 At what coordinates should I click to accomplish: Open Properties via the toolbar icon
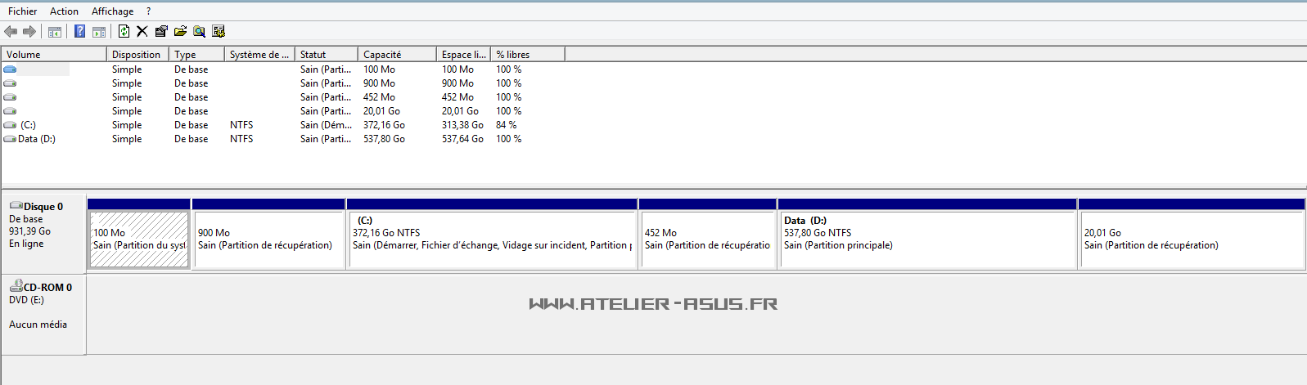(161, 31)
